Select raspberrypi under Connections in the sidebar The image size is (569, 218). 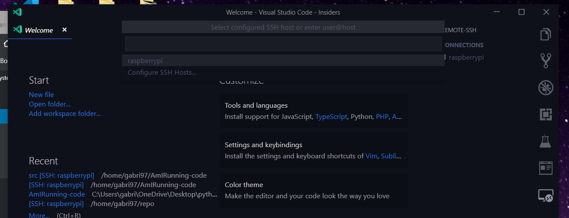[466, 57]
